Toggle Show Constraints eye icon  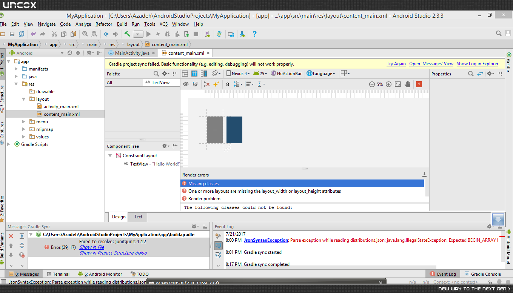point(185,84)
